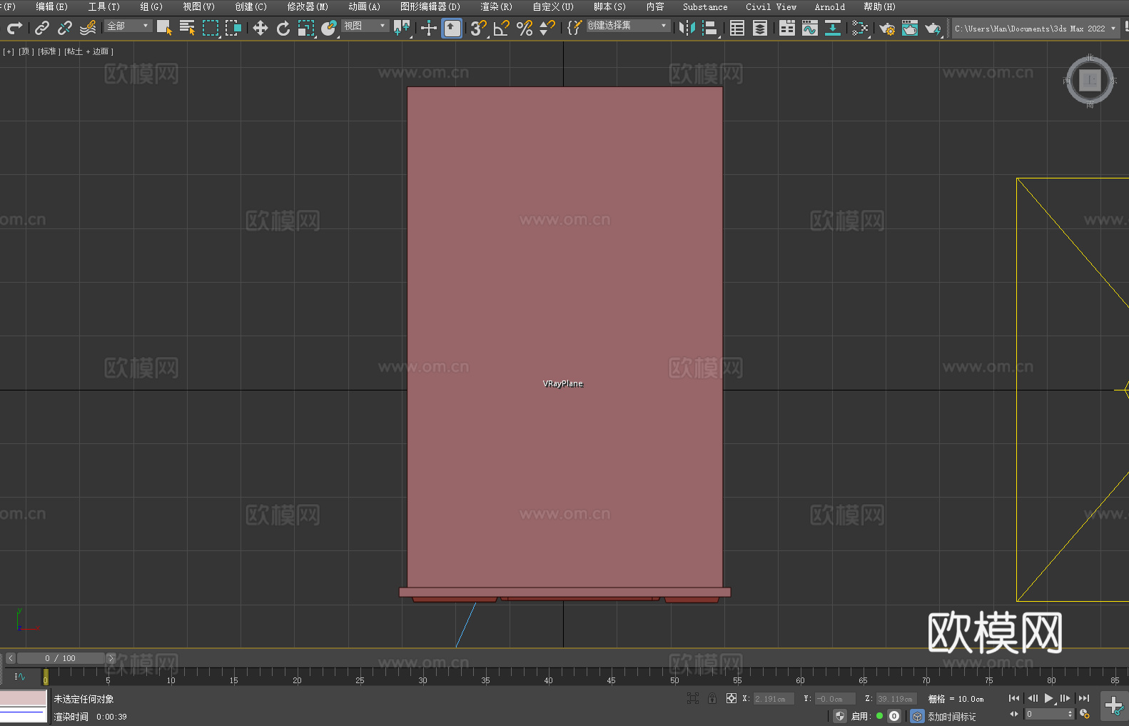Open the 组(G) menu
Image resolution: width=1129 pixels, height=726 pixels.
click(151, 6)
